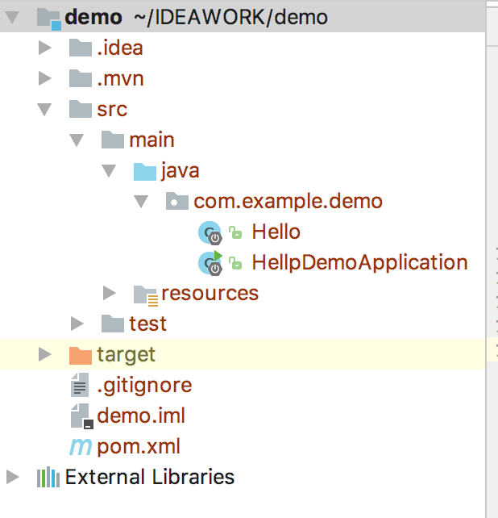
Task: Collapse the src folder arrow
Action: click(44, 110)
